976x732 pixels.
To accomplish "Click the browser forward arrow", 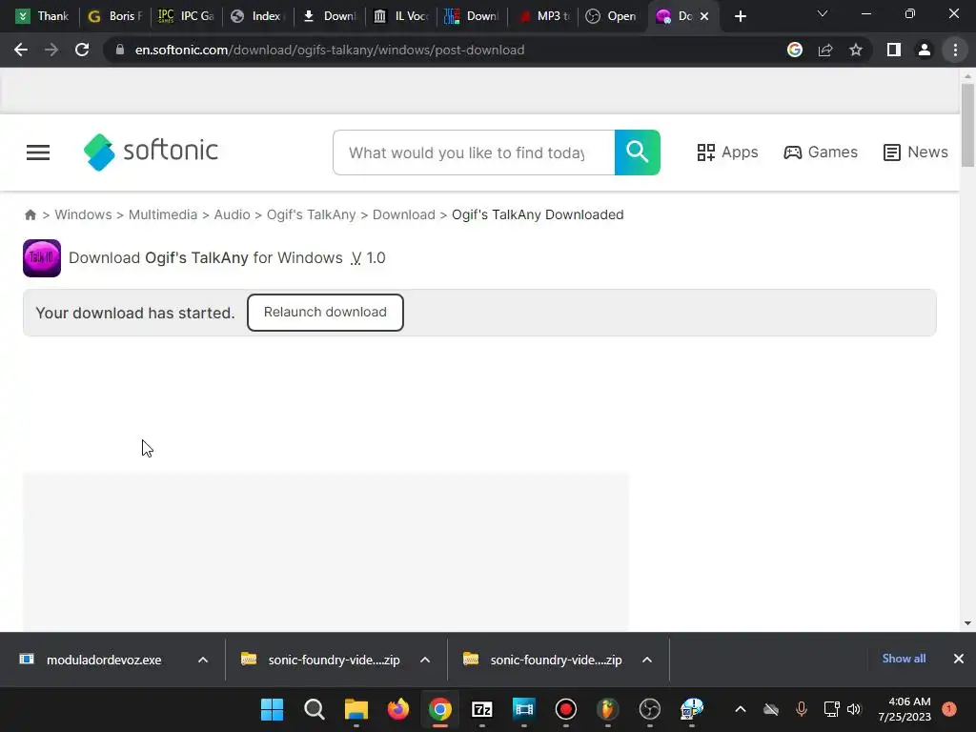I will point(51,50).
